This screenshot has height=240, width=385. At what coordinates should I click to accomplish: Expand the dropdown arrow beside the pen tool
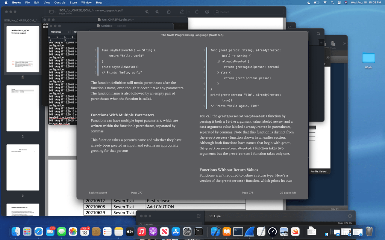189,12
